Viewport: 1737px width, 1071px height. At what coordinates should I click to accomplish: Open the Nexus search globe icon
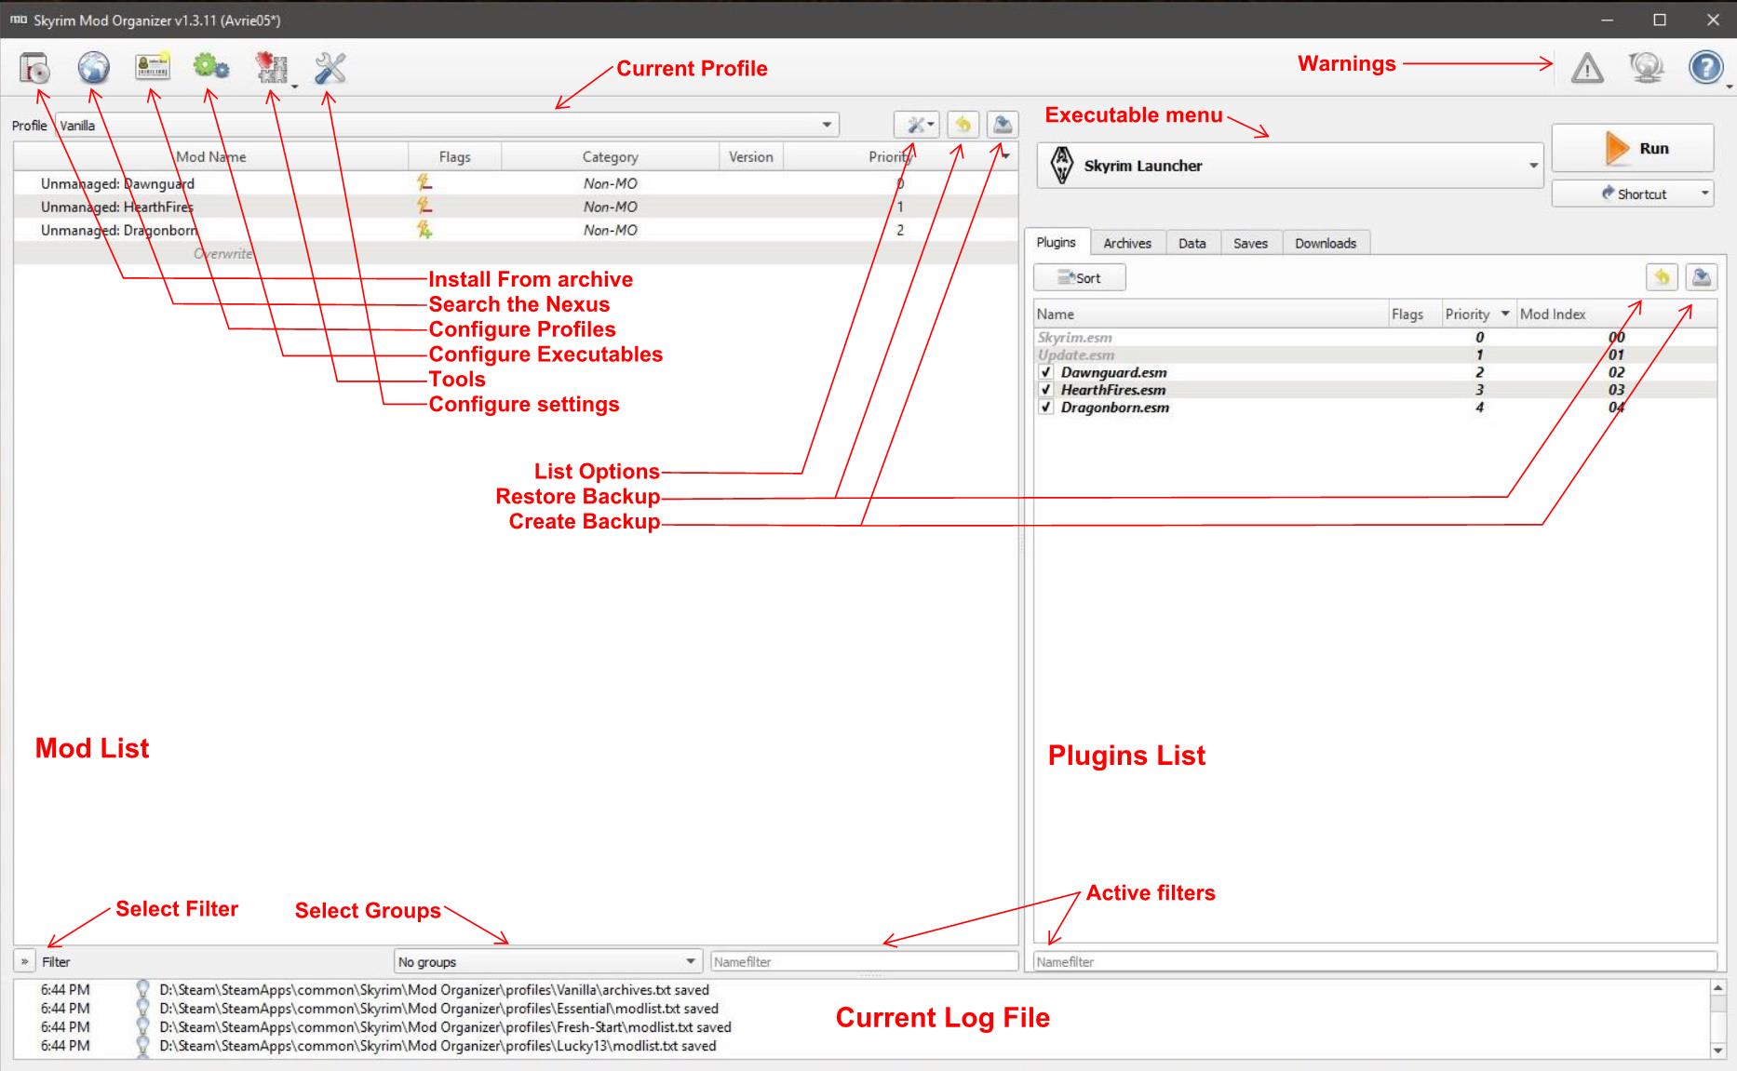click(x=93, y=68)
